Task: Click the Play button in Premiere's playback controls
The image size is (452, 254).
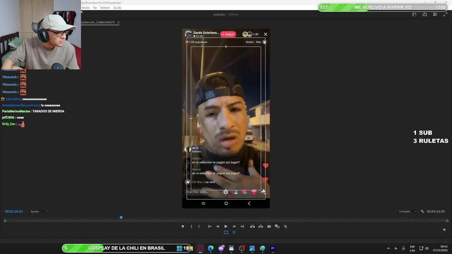Action: [226, 226]
